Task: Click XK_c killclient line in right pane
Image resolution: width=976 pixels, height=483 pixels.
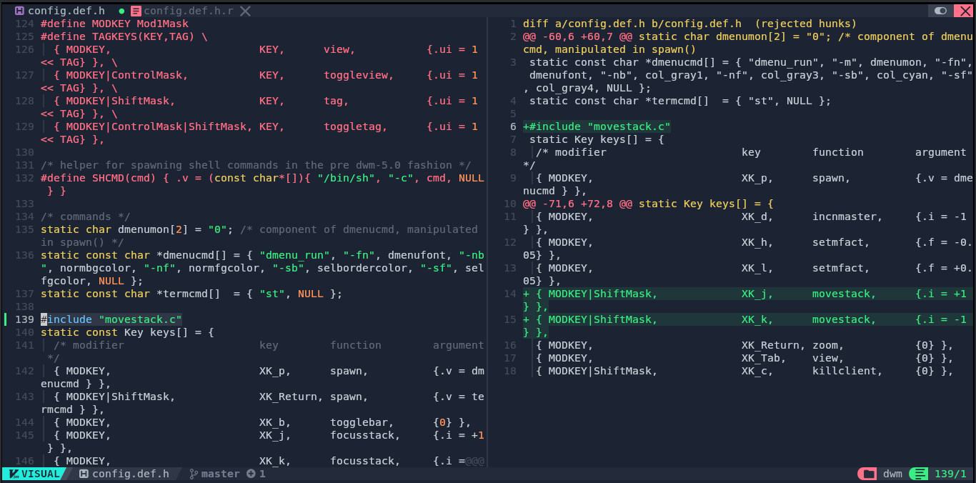Action: 745,371
